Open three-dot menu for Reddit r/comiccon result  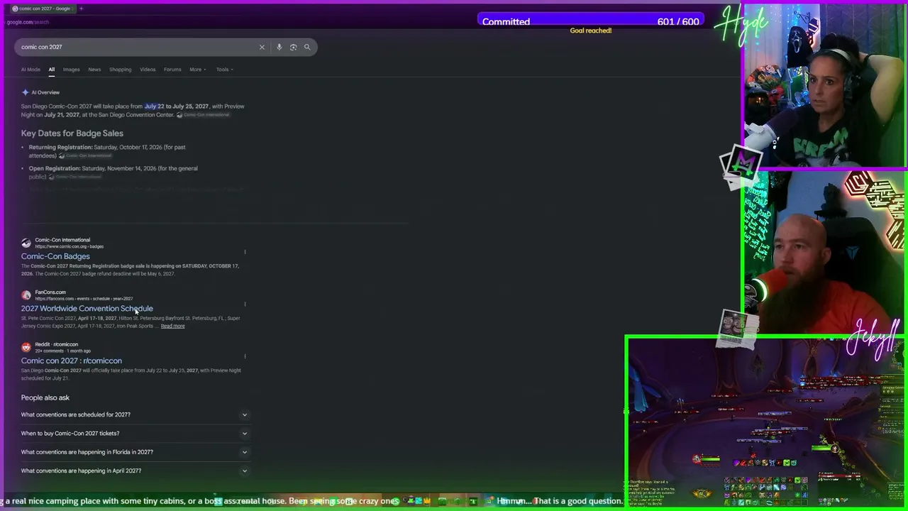[245, 356]
